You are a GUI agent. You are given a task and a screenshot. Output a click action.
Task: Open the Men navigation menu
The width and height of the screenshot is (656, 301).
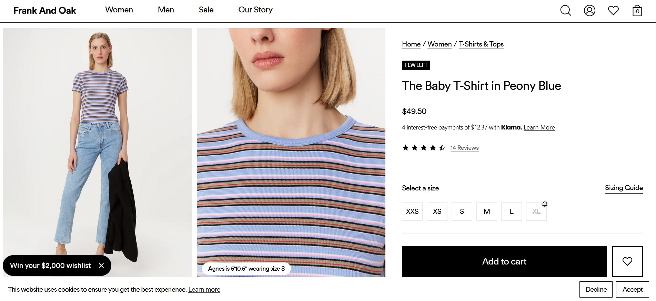[x=166, y=10]
